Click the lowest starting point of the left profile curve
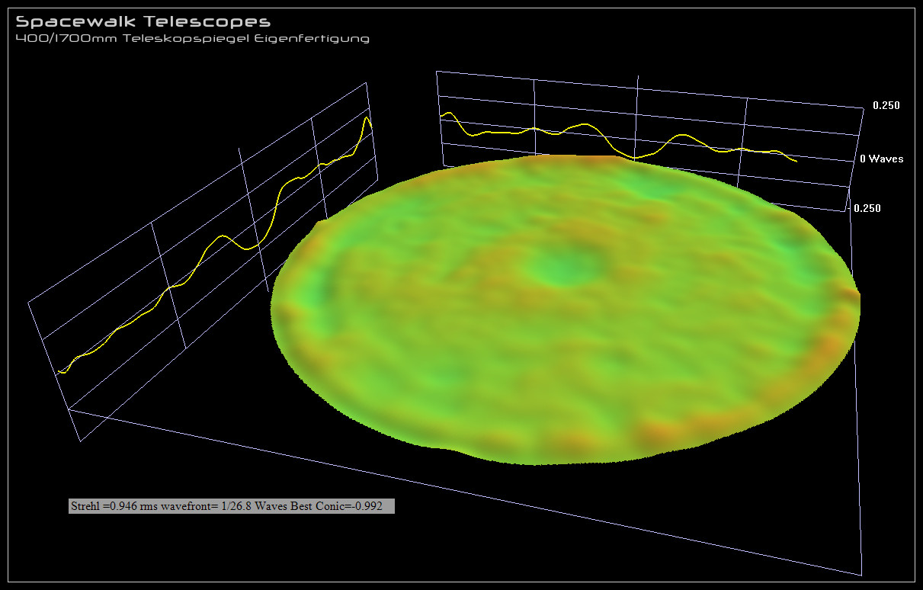Viewport: 923px width, 590px height. click(x=62, y=372)
